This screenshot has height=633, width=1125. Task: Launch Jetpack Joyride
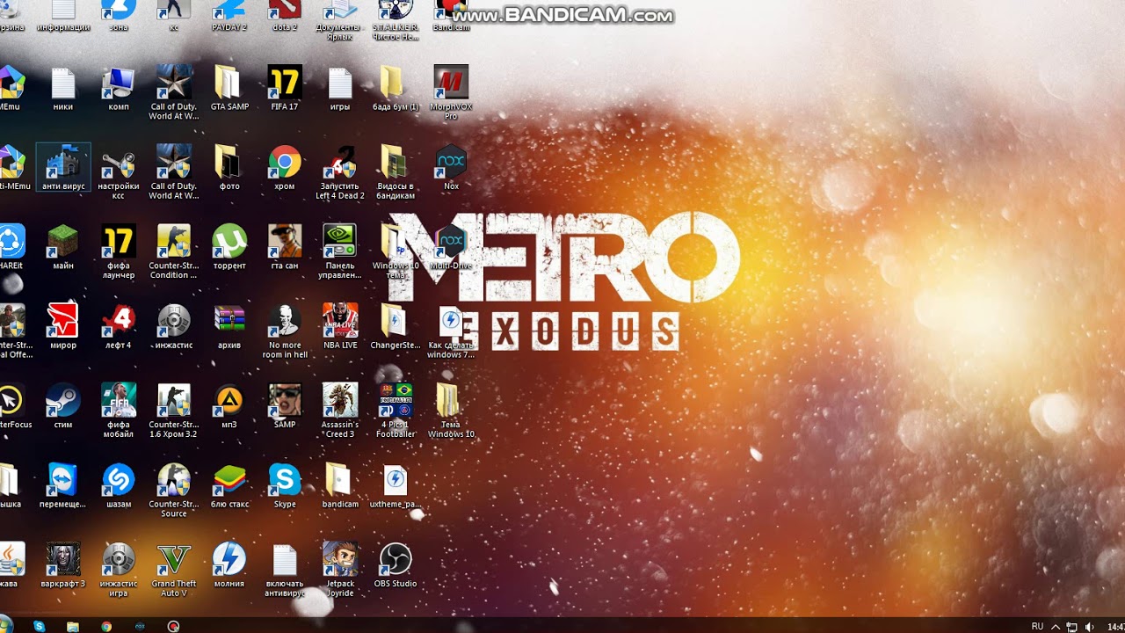point(340,570)
